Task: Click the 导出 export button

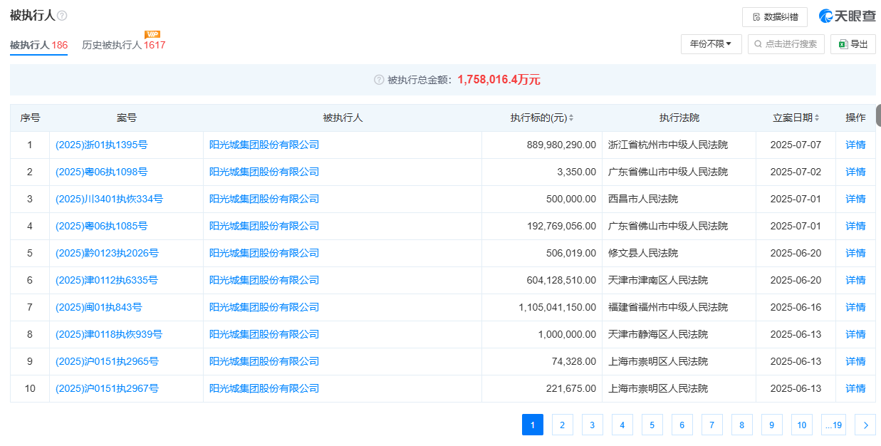Action: 853,44
